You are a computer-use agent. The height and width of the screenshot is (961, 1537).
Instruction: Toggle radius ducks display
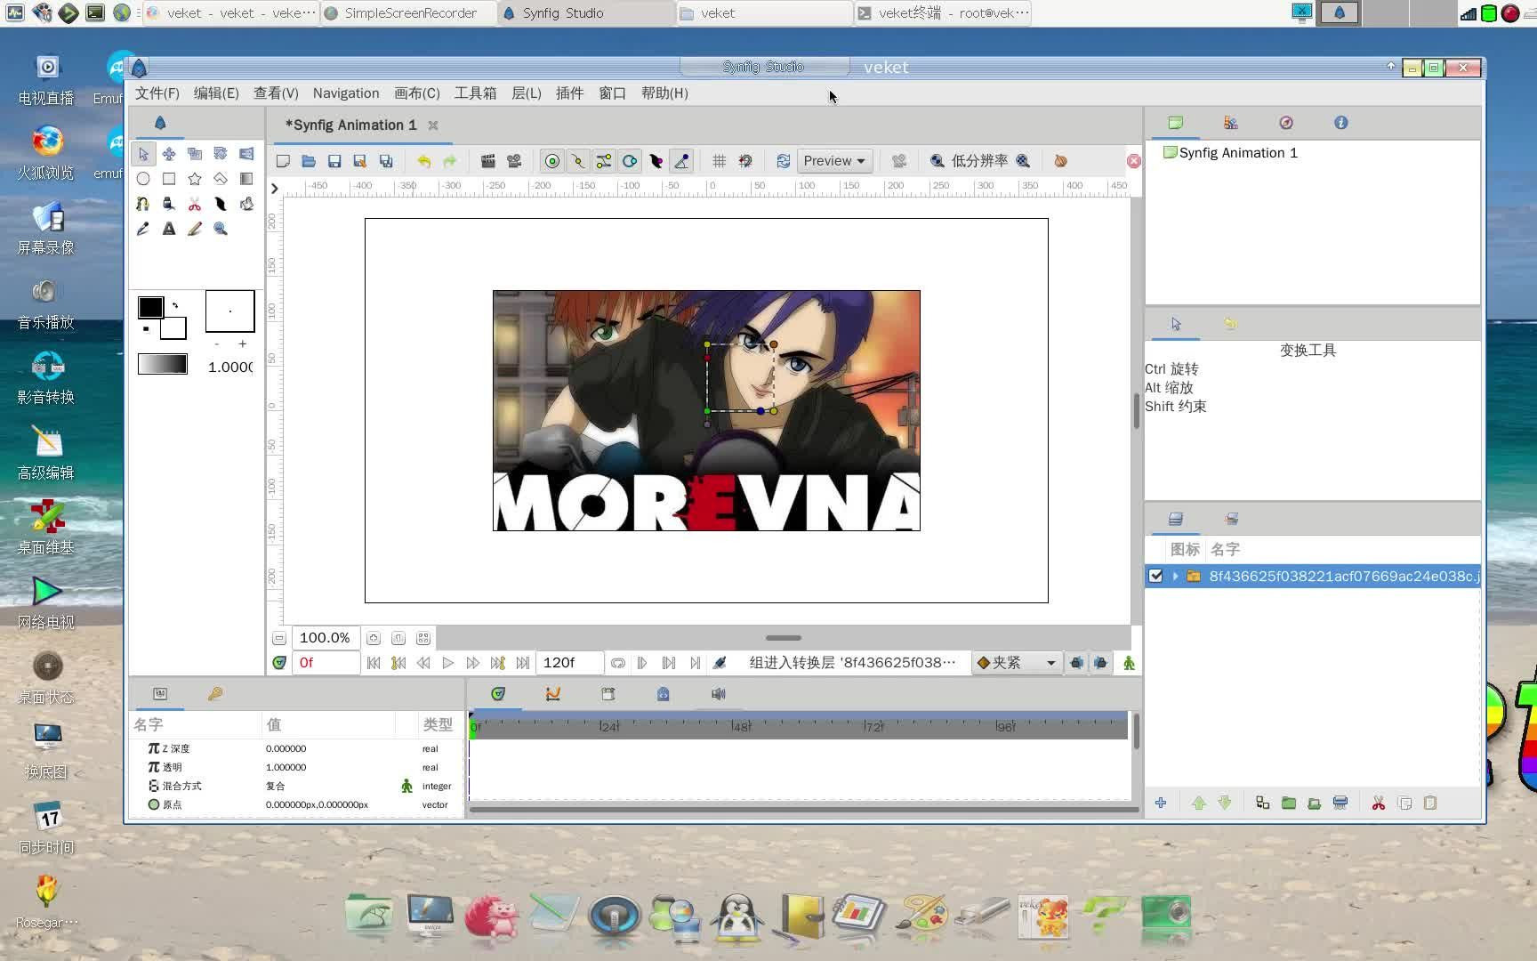click(x=630, y=161)
